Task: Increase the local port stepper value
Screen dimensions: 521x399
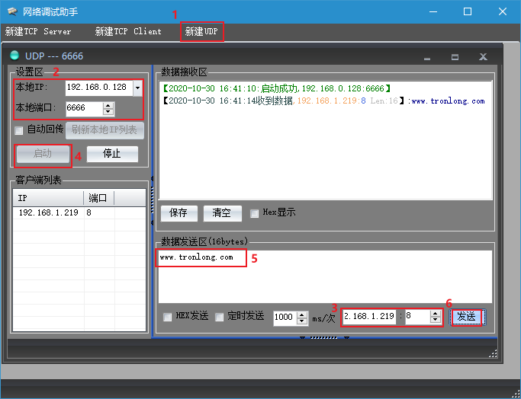Action: pos(109,106)
